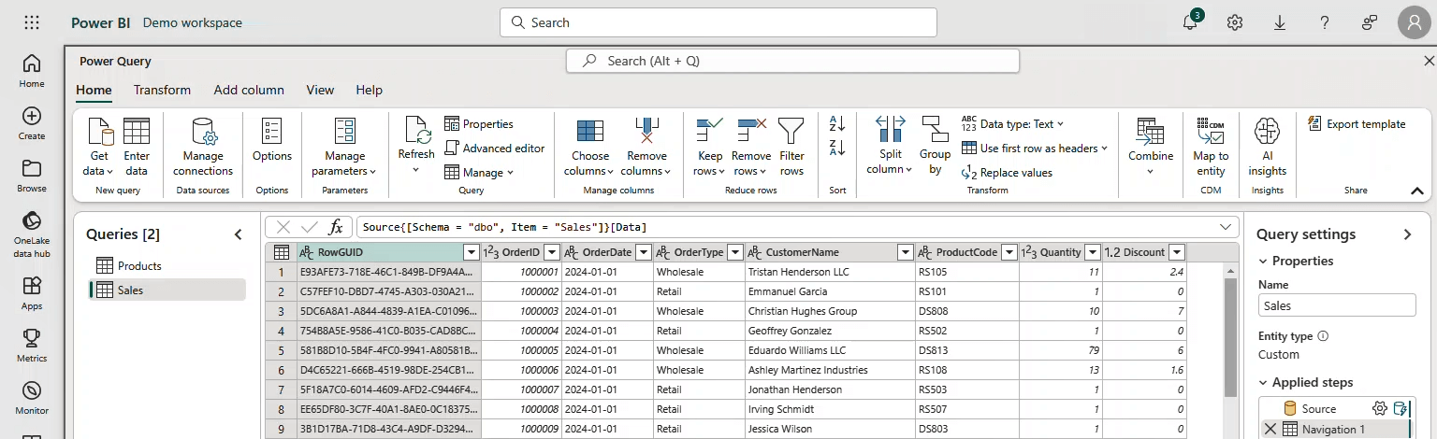Open the OrderType column filter dropdown
This screenshot has height=439, width=1437.
[734, 252]
